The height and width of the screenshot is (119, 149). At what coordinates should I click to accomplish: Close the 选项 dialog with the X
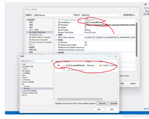116,56
